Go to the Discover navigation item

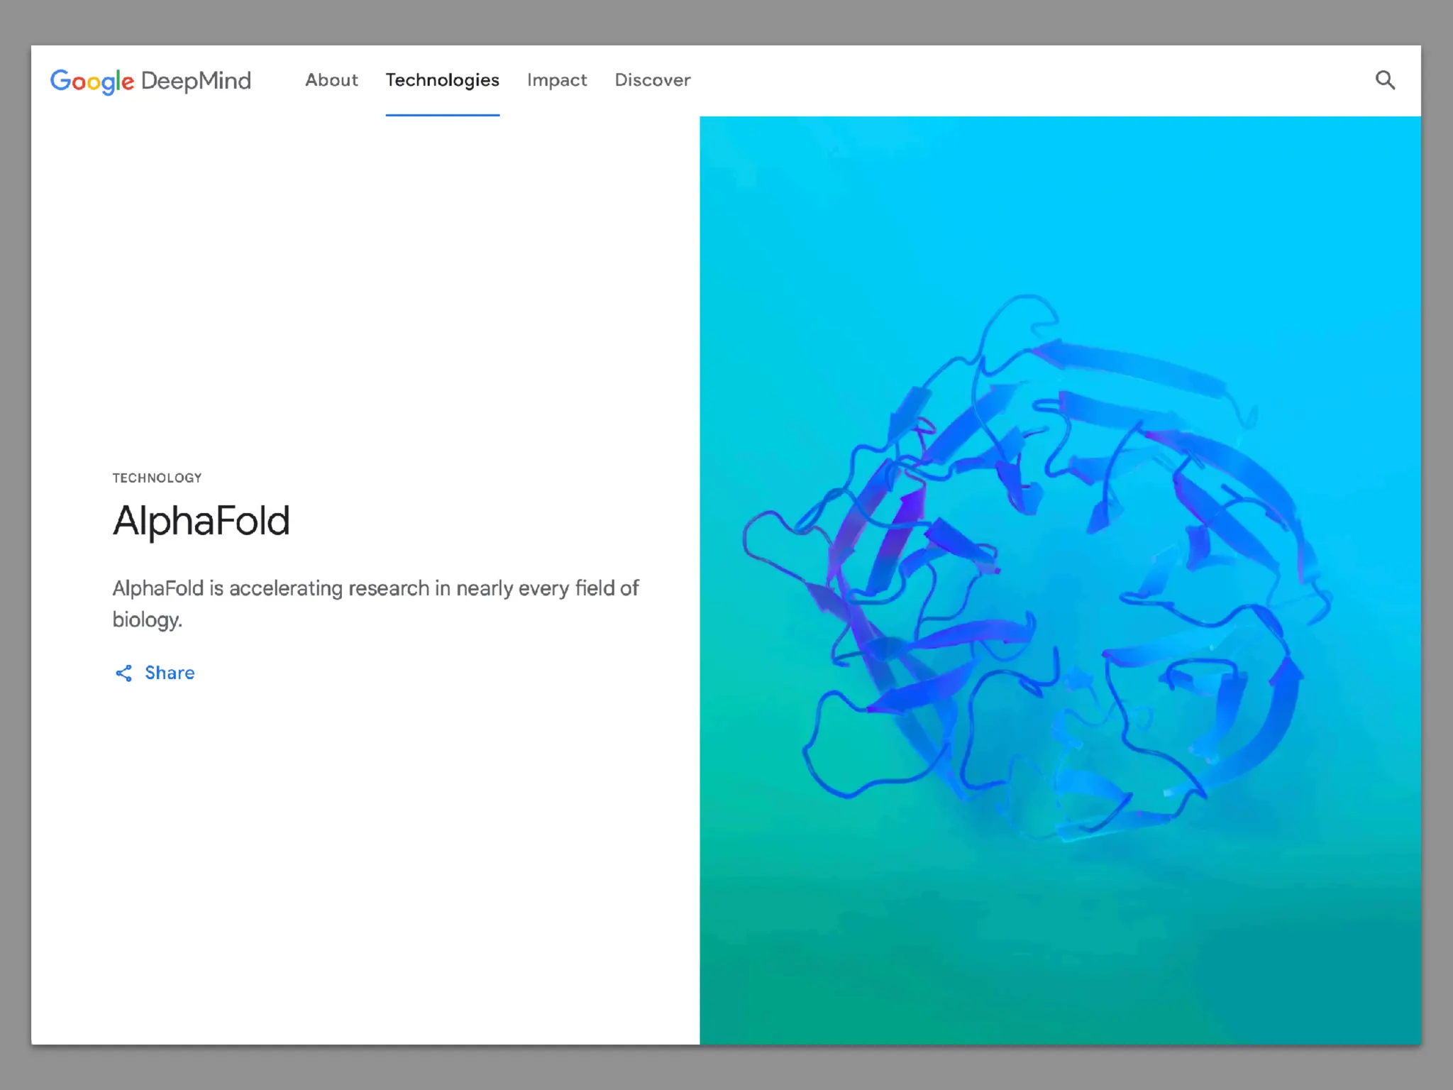[x=652, y=80]
